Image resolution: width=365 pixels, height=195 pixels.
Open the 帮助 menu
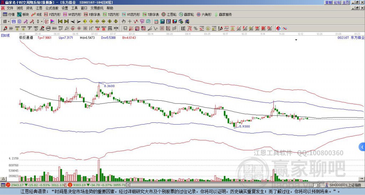pos(110,8)
